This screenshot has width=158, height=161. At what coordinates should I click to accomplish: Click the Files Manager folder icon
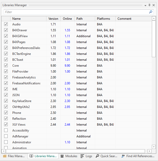[x=5, y=156]
